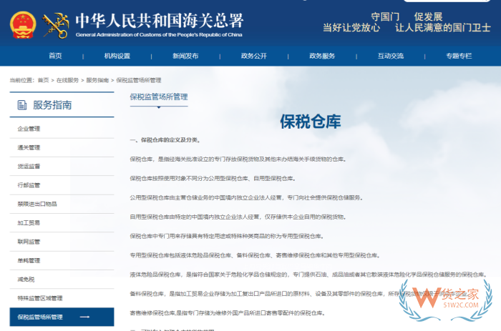Image resolution: width=501 pixels, height=331 pixels.
Task: Open the 机构设置 navigation menu
Action: pos(117,56)
